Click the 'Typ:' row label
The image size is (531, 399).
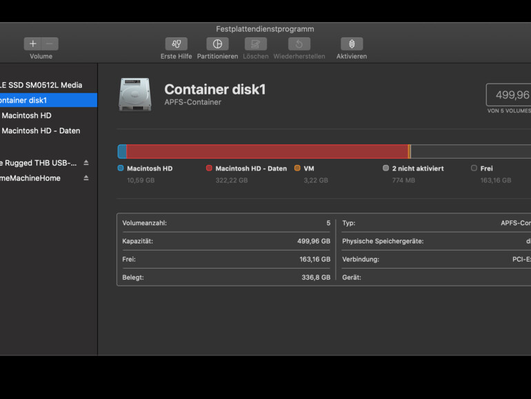click(349, 223)
